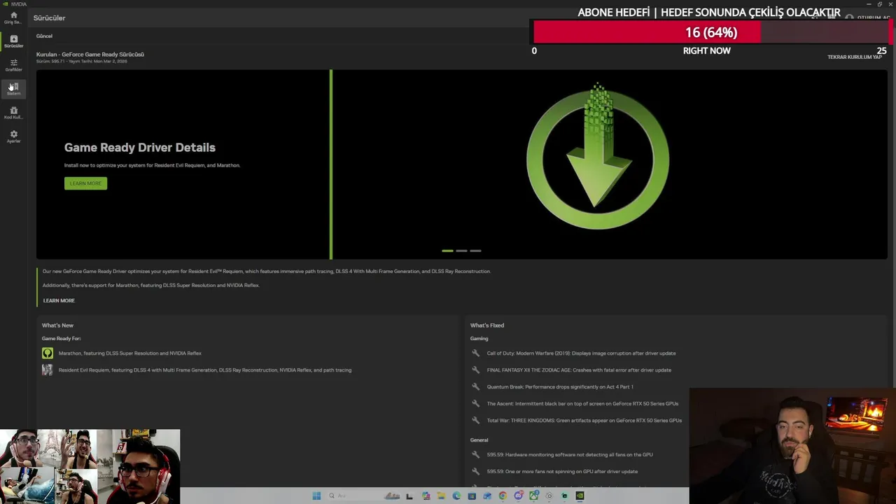
Task: Click driver version 595.71 release date text
Action: coord(82,62)
